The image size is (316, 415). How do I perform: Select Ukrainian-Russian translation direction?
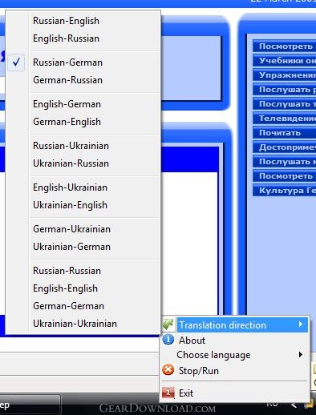pyautogui.click(x=83, y=163)
